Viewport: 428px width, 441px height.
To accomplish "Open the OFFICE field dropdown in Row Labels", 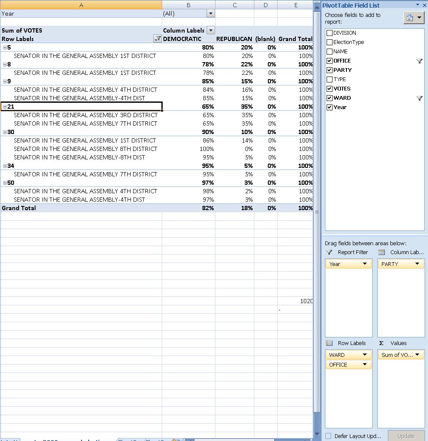I will 365,364.
